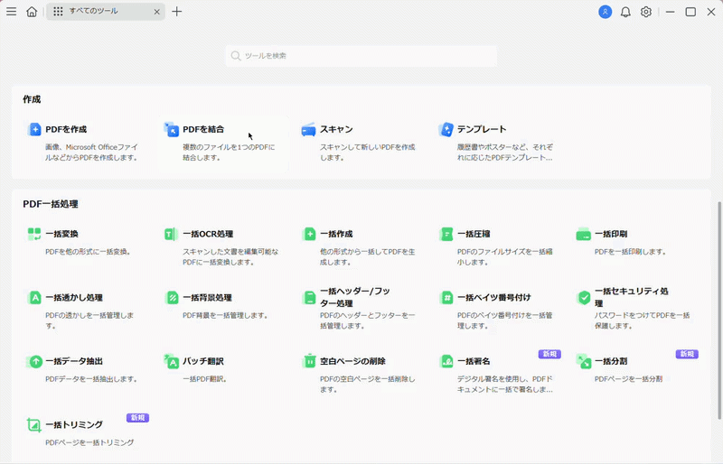The width and height of the screenshot is (723, 464).
Task: Click the 一括透かし処理 icon
Action: click(x=34, y=298)
